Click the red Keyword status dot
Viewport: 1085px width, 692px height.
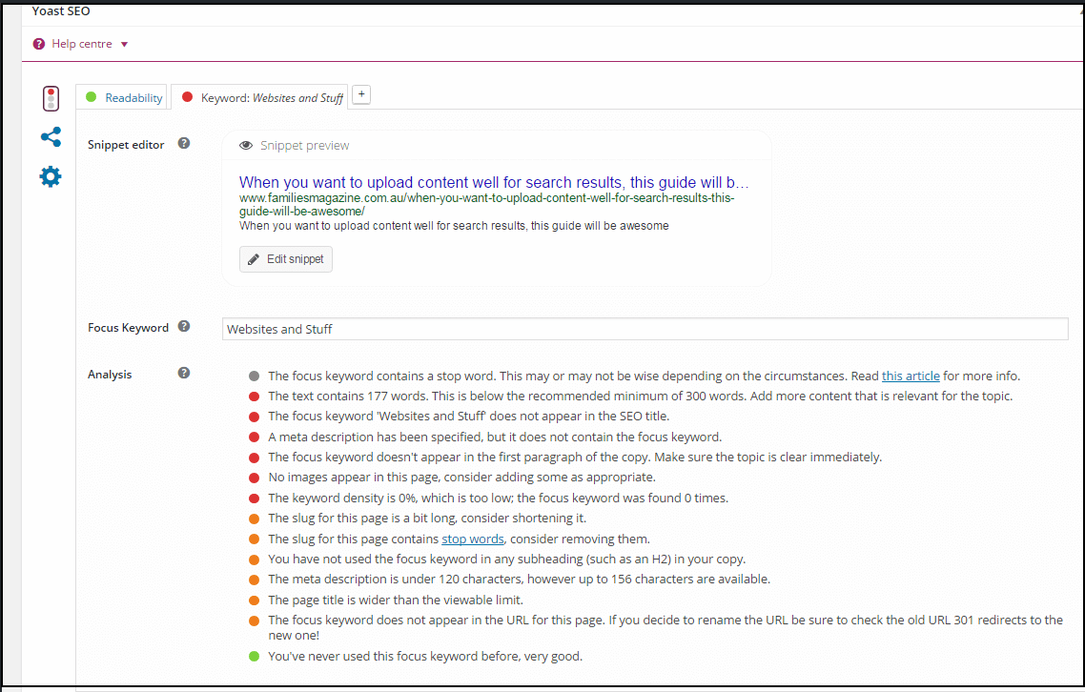187,97
